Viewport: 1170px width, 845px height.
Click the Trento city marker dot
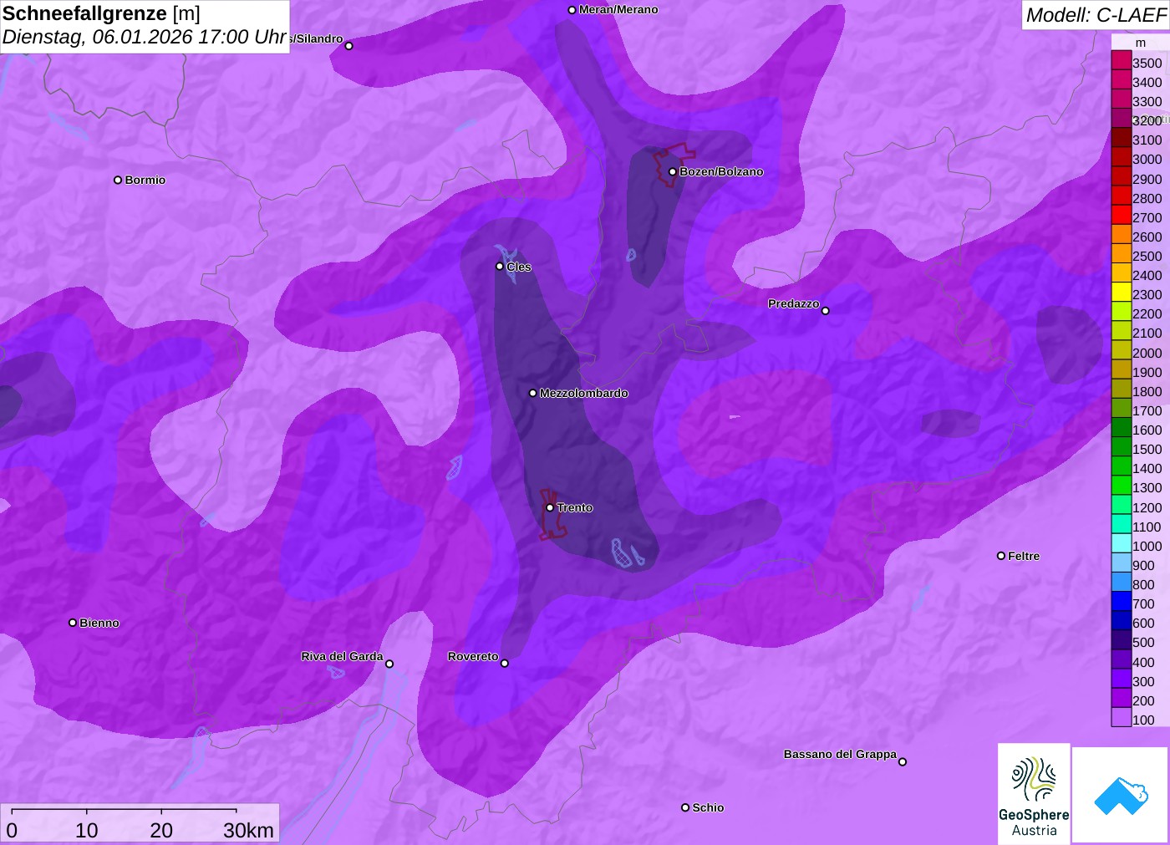[550, 507]
